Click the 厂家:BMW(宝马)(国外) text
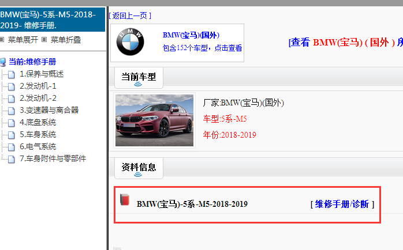Viewport: 403px width, 250px height. pyautogui.click(x=244, y=103)
